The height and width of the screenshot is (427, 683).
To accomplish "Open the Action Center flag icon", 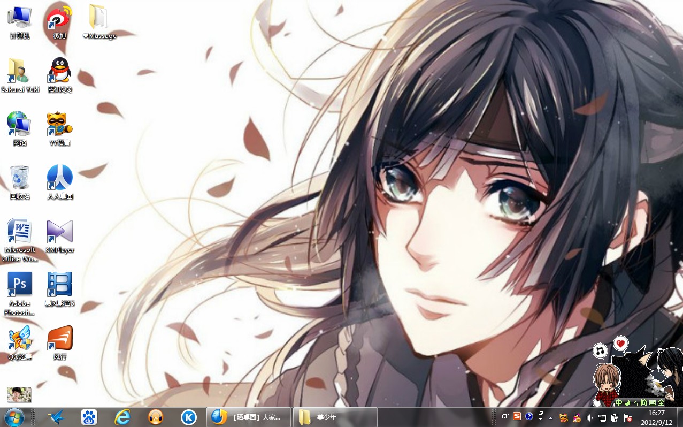I will point(628,417).
